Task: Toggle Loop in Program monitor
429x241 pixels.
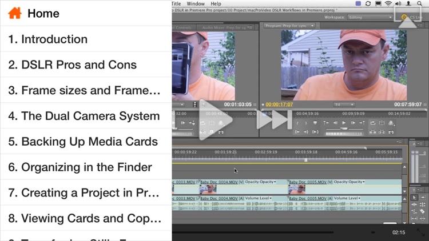Action: 373,123
